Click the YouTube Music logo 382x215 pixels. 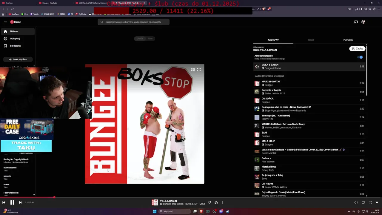(x=16, y=22)
